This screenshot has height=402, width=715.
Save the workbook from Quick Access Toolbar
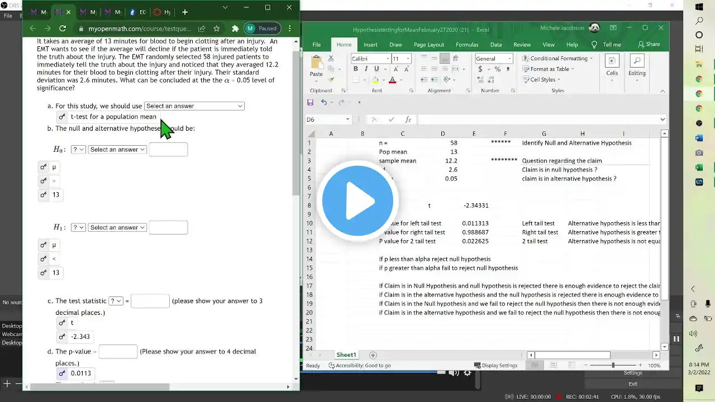click(310, 102)
